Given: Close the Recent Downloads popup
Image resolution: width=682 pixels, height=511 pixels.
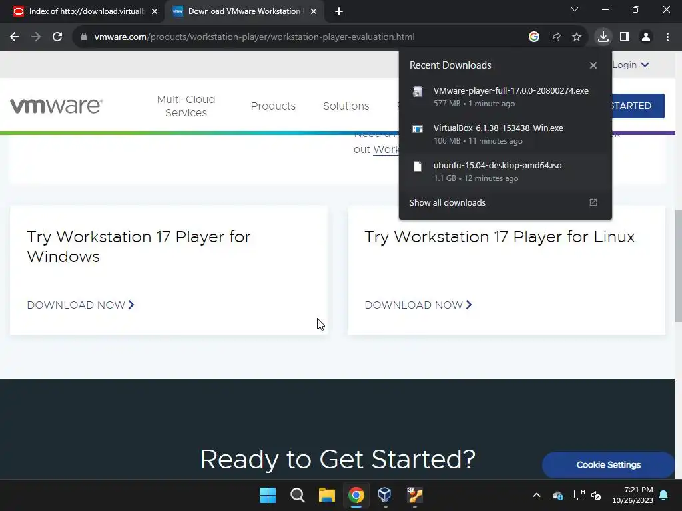Looking at the screenshot, I should pos(593,65).
